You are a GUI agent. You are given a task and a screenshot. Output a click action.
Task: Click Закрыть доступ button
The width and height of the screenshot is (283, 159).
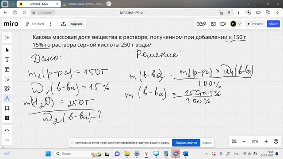tap(186, 143)
